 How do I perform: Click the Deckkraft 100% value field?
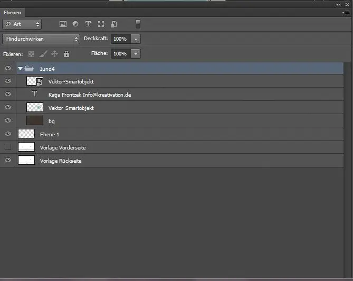(x=121, y=39)
